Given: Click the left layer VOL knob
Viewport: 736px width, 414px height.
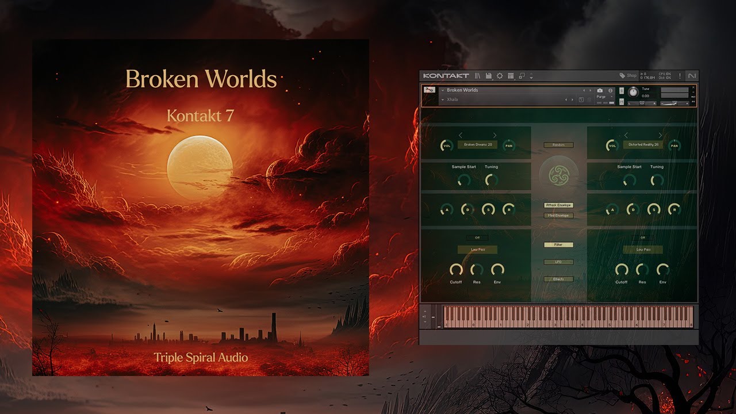Looking at the screenshot, I should [x=447, y=146].
